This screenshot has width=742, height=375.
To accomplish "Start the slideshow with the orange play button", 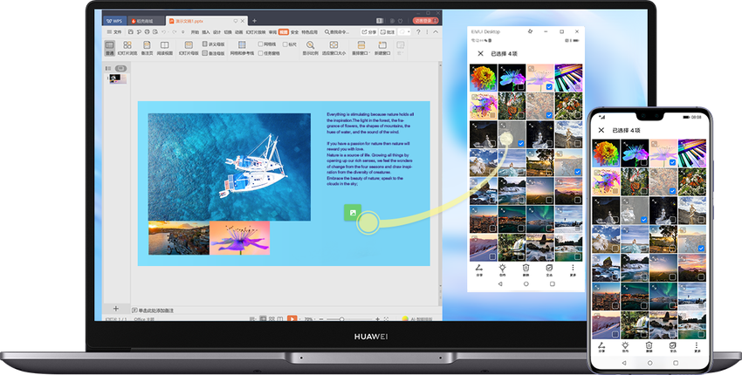I will tap(292, 319).
